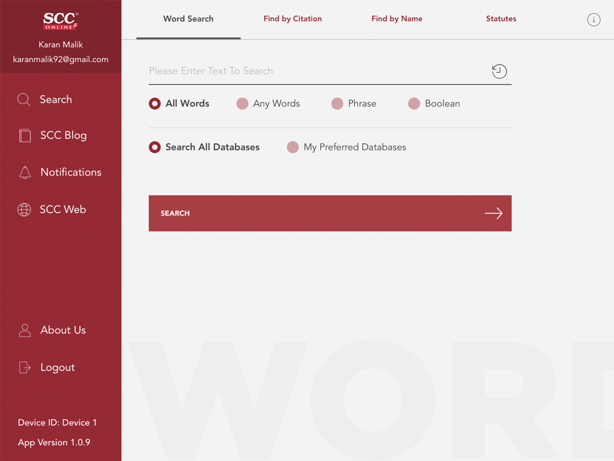The image size is (614, 461).
Task: Click the arrow on the SEARCH button
Action: click(x=494, y=213)
